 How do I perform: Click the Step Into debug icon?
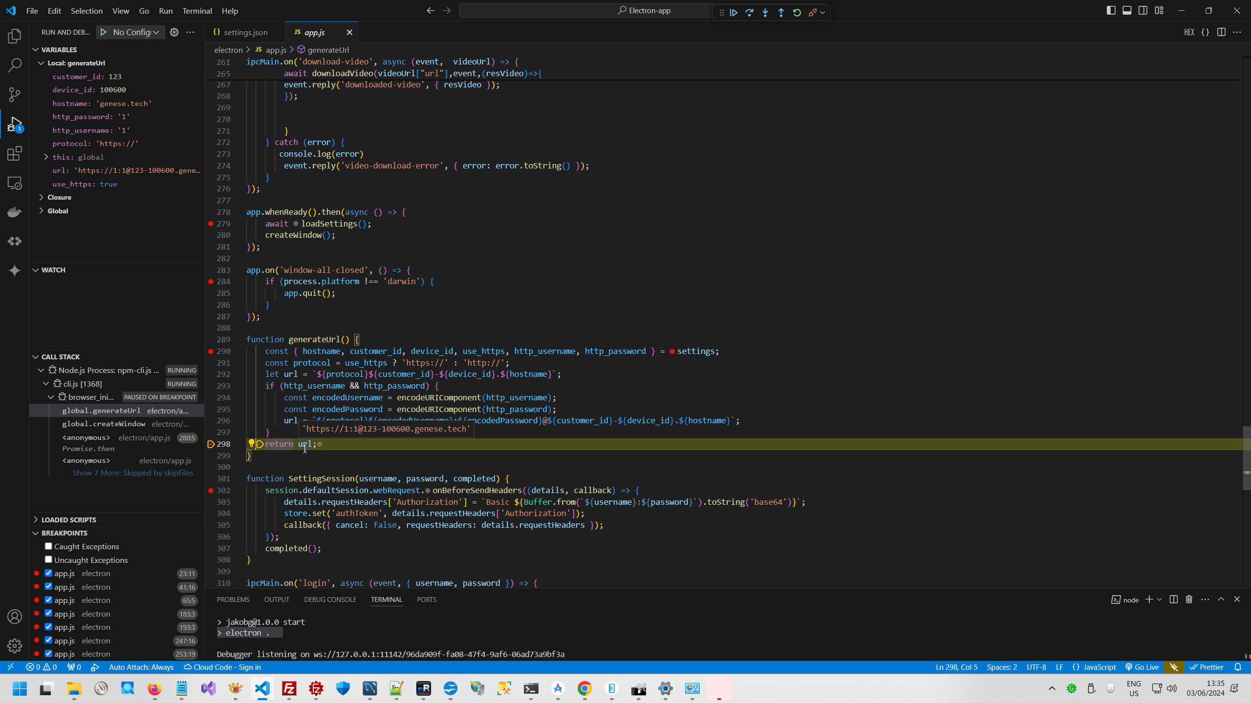pos(765,13)
